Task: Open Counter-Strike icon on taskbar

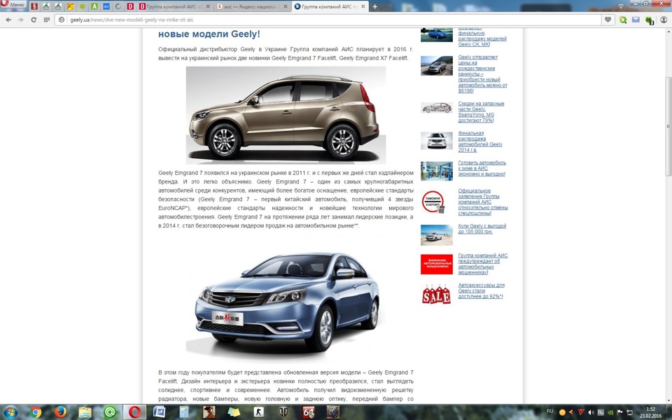Action: click(258, 412)
